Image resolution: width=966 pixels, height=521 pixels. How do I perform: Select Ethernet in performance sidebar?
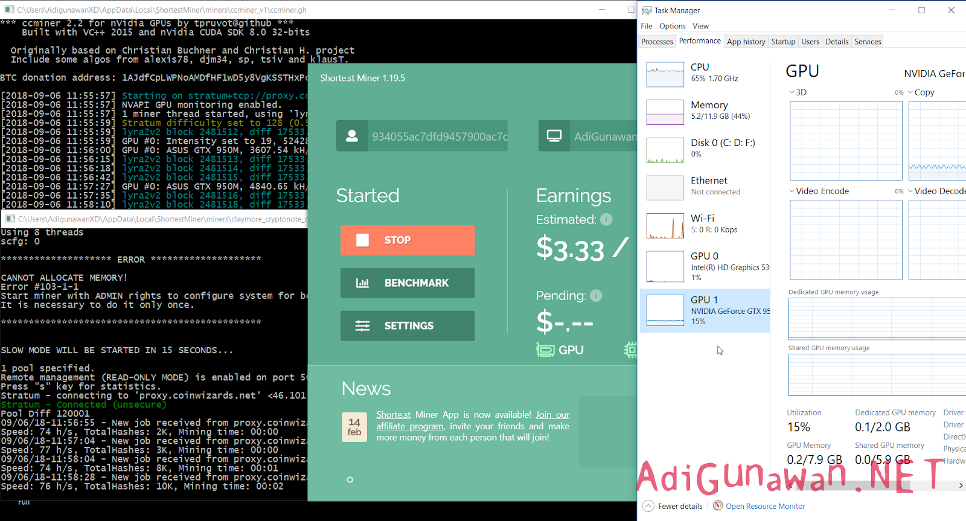pos(705,187)
